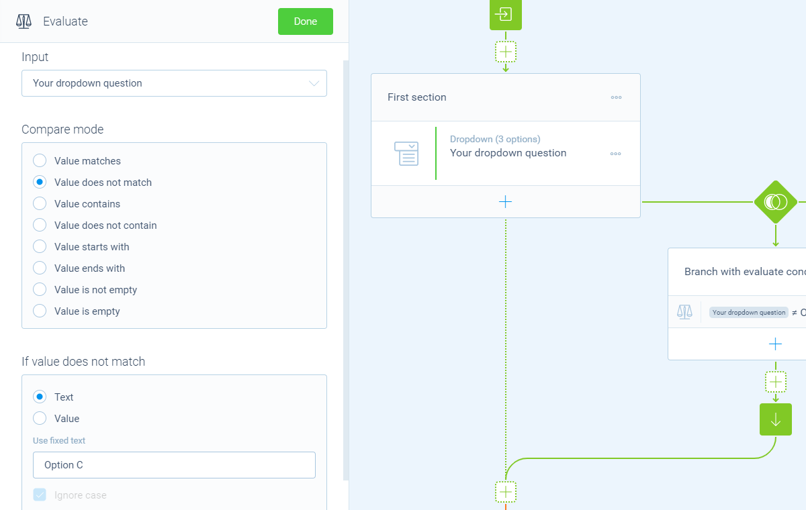Viewport: 806px width, 510px height.
Task: Click 'If value does not match' heading
Action: [83, 362]
